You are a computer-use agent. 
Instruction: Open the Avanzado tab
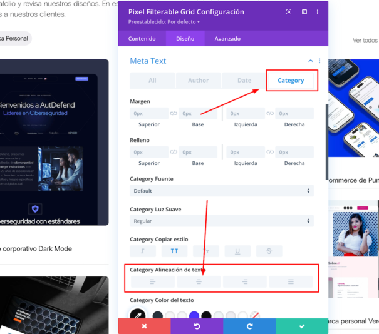click(x=227, y=38)
